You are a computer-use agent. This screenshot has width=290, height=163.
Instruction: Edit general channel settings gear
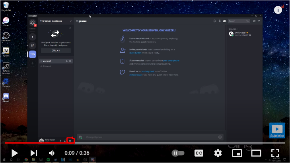(x=70, y=61)
